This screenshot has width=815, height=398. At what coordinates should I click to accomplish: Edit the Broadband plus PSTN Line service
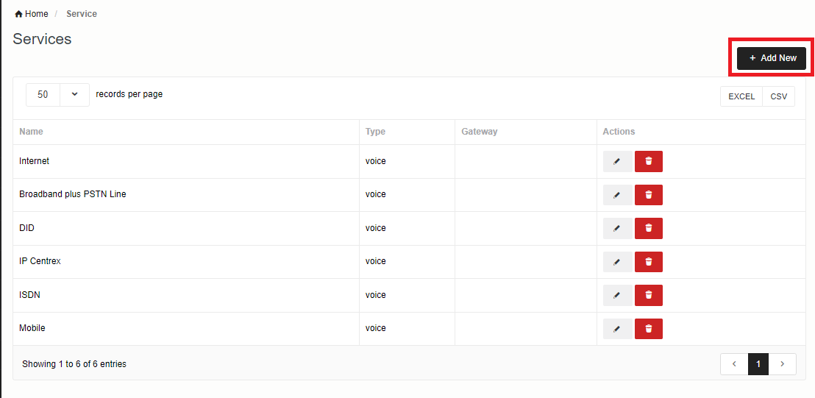(617, 195)
